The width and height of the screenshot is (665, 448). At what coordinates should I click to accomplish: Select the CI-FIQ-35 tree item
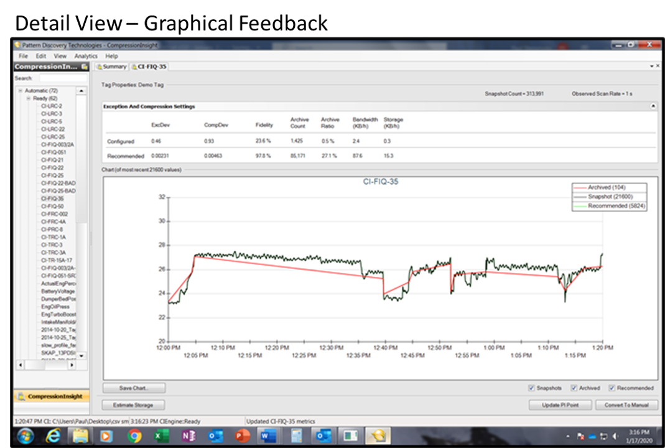52,198
